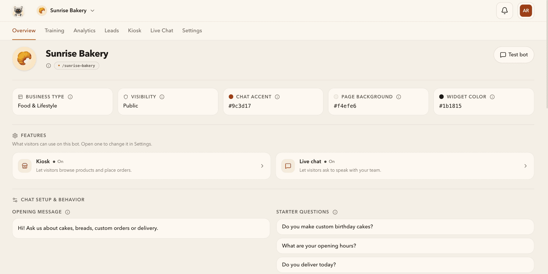This screenshot has height=274, width=548.
Task: Click the AR user avatar
Action: pos(526,11)
